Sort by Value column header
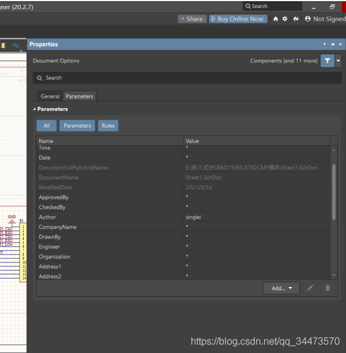The width and height of the screenshot is (346, 353). (x=257, y=141)
